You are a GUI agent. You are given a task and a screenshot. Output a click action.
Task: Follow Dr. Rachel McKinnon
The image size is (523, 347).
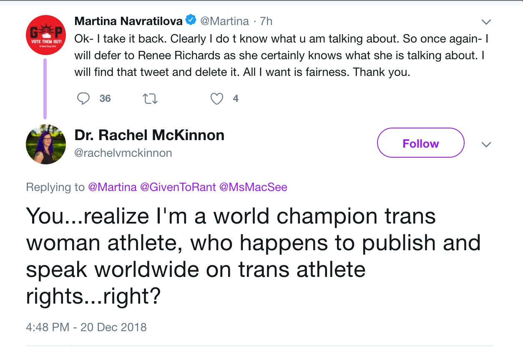[x=420, y=143]
